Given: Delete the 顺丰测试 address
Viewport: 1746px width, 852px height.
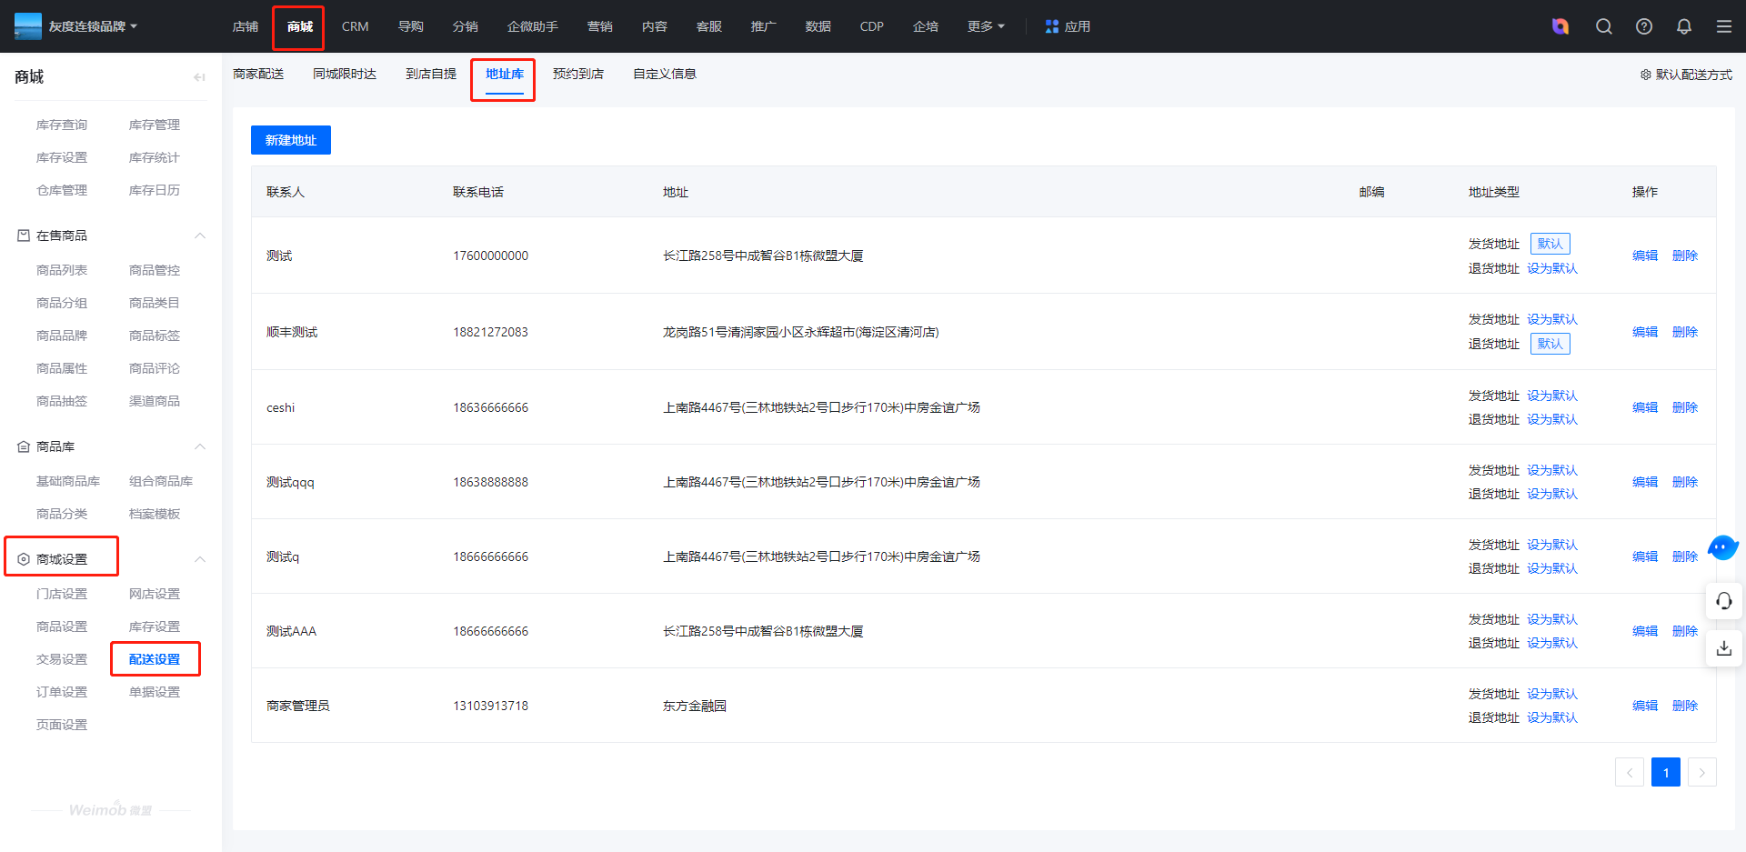Looking at the screenshot, I should click(x=1685, y=332).
